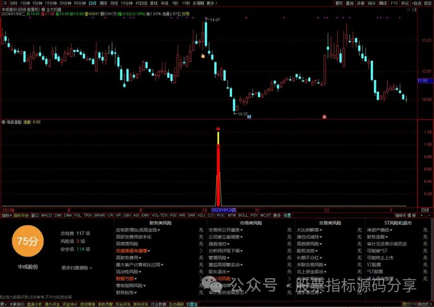Open the 综合资讯 bottom tab
The height and width of the screenshot is (308, 434).
pos(123,304)
